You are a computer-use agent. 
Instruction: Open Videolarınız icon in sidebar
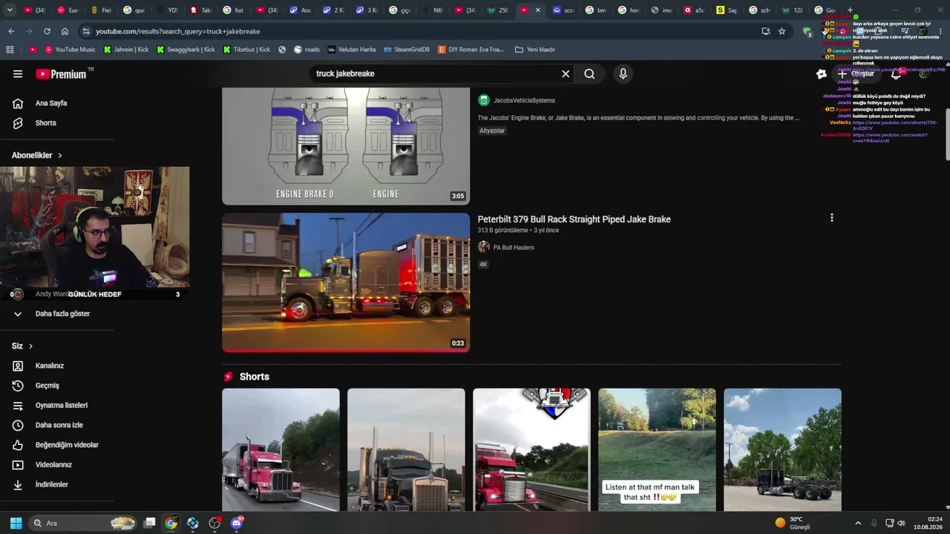pyautogui.click(x=18, y=465)
